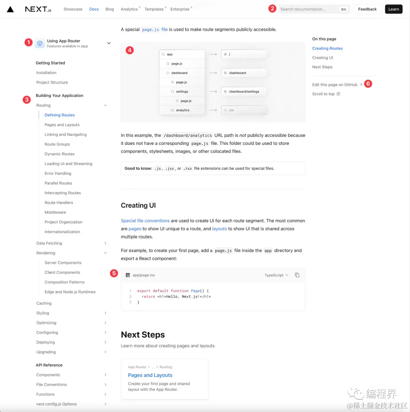
Task: Open Route Groups sidebar item
Action: tap(57, 144)
